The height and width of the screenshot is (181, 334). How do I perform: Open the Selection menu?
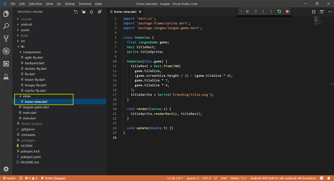point(35,4)
